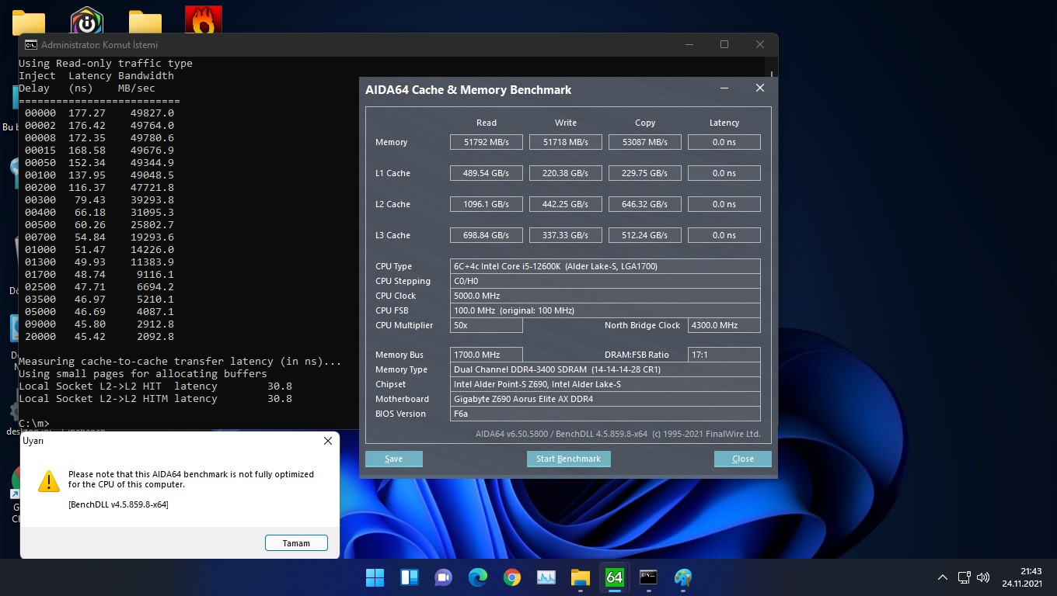Viewport: 1057px width, 596px height.
Task: Open File Explorer from the taskbar
Action: 581,577
